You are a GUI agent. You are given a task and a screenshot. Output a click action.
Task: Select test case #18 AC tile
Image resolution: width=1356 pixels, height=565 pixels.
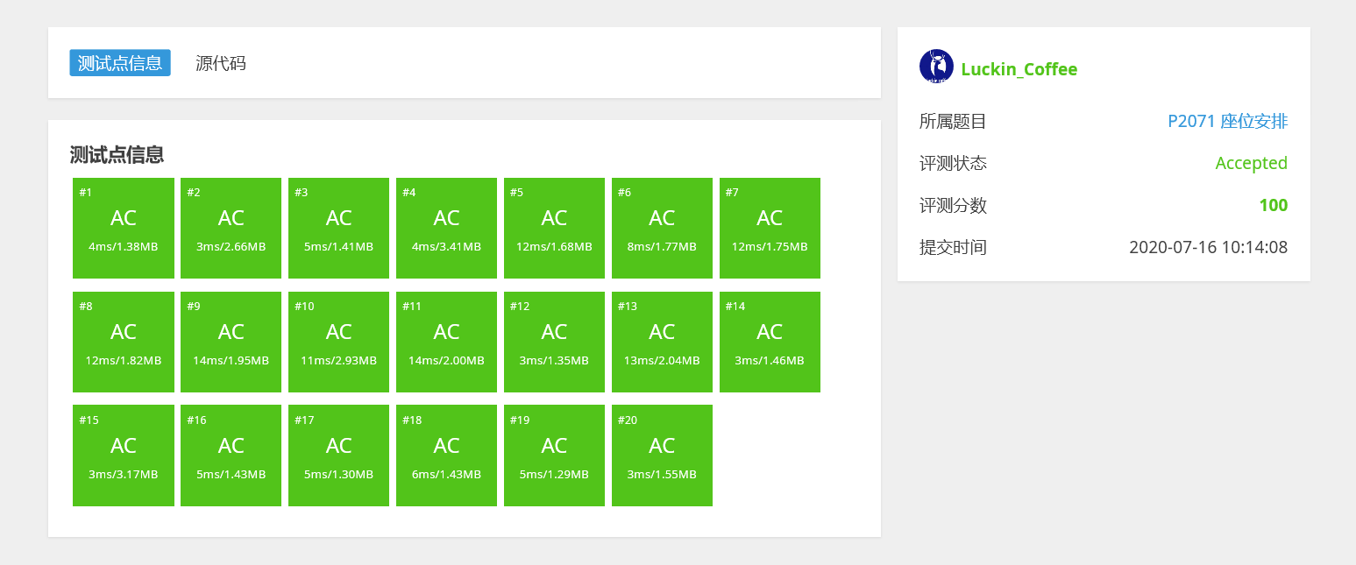click(447, 456)
